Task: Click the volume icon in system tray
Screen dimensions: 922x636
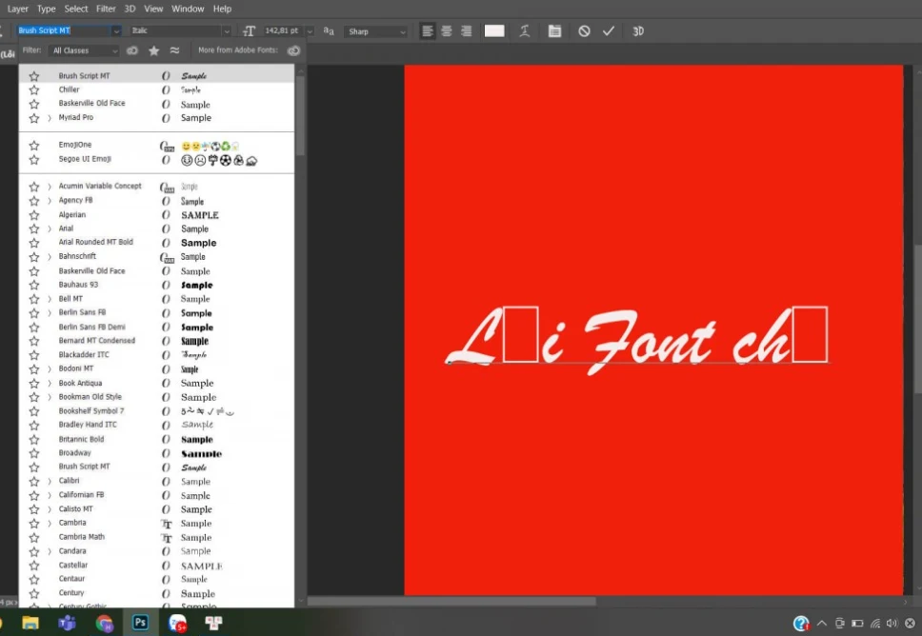Action: point(892,623)
